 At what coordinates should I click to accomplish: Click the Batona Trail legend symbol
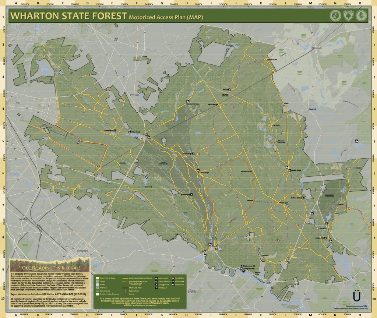[x=125, y=291]
